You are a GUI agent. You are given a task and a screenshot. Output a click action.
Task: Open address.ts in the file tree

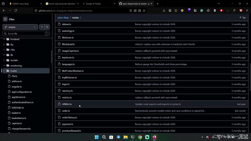coord(17,81)
